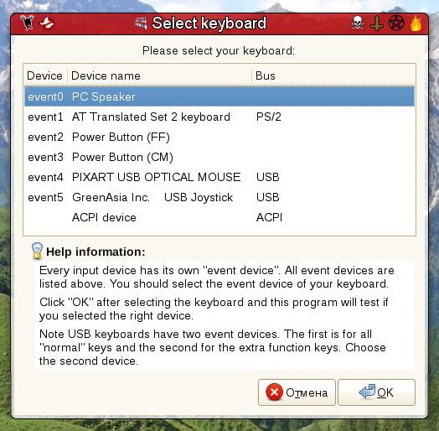This screenshot has height=431, width=439.
Task: Select the ACPI device row
Action: [x=219, y=218]
